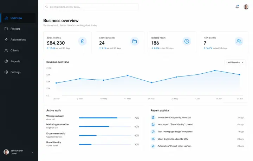Open the Brand identity project row

(53, 142)
